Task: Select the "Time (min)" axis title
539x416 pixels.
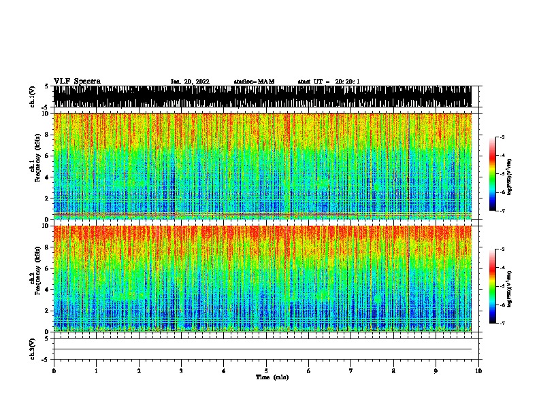Action: point(272,377)
